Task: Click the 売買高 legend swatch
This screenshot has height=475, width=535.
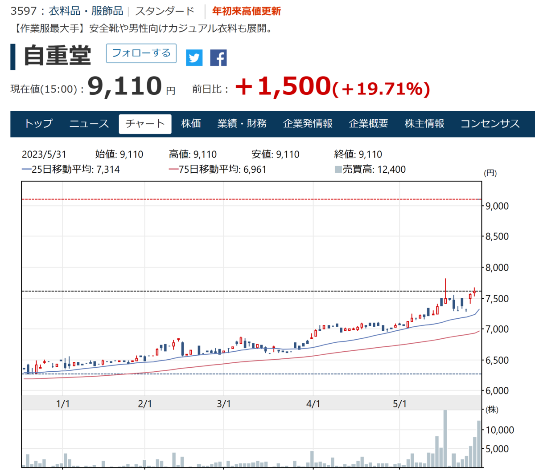Action: [x=338, y=170]
